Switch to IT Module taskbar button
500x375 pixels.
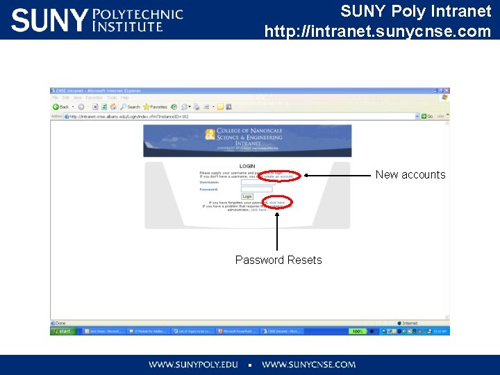point(148,331)
